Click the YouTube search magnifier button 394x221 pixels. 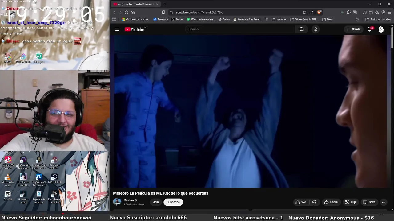pyautogui.click(x=302, y=29)
